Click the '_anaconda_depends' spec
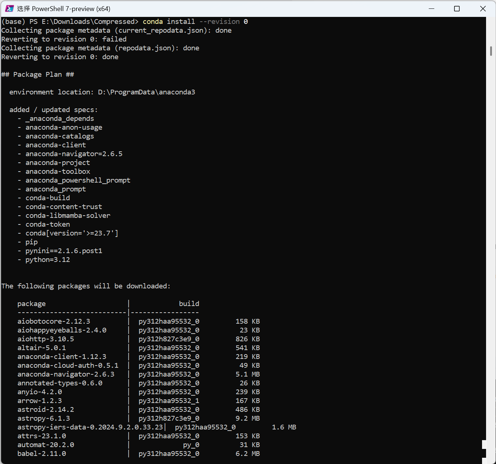 point(60,119)
